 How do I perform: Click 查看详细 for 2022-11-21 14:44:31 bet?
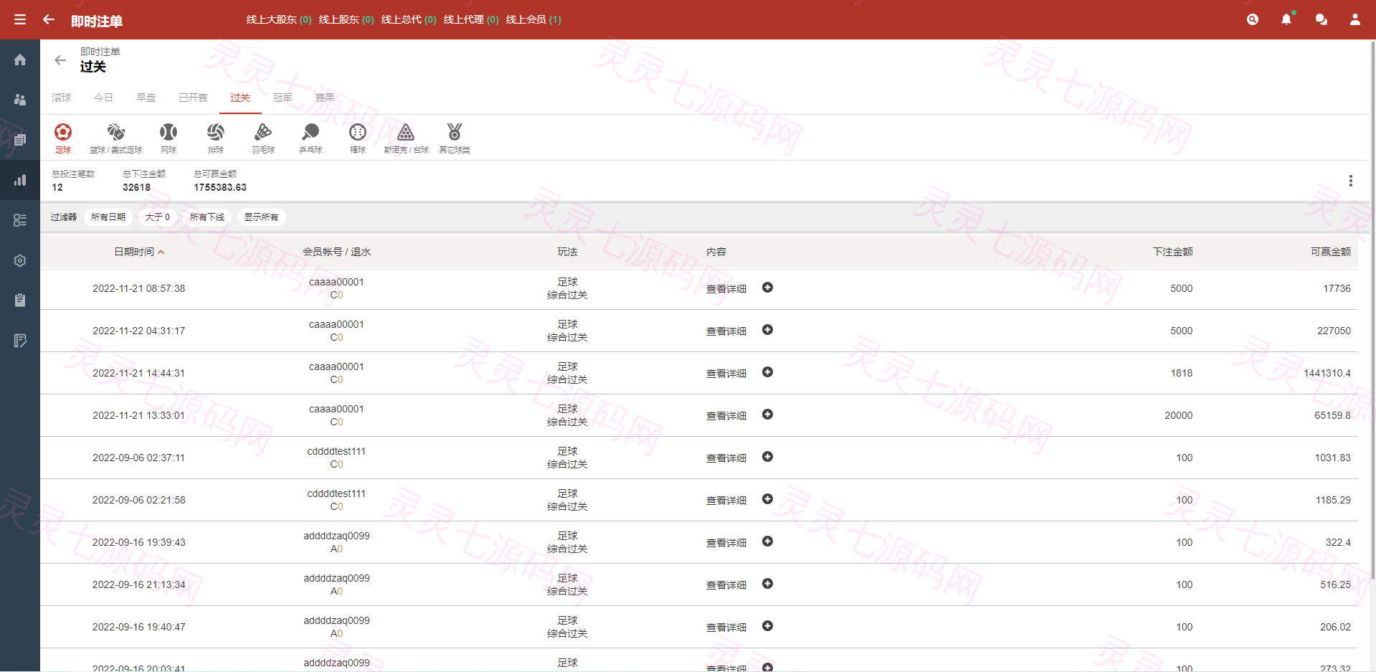(726, 374)
